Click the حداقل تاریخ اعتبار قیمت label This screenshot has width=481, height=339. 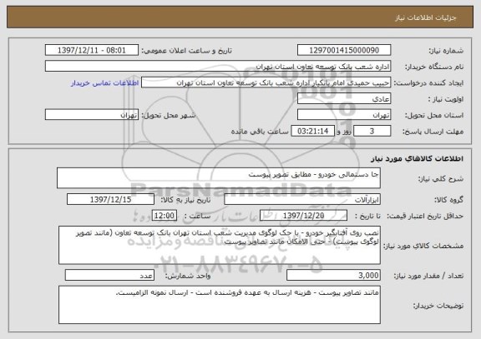425,216
